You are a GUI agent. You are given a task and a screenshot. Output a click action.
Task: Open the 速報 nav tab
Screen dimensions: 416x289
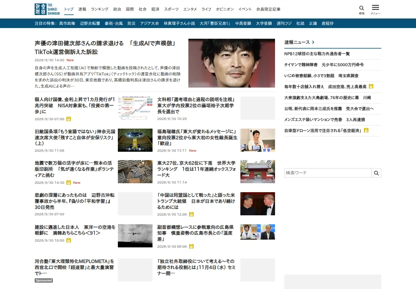coord(82,9)
